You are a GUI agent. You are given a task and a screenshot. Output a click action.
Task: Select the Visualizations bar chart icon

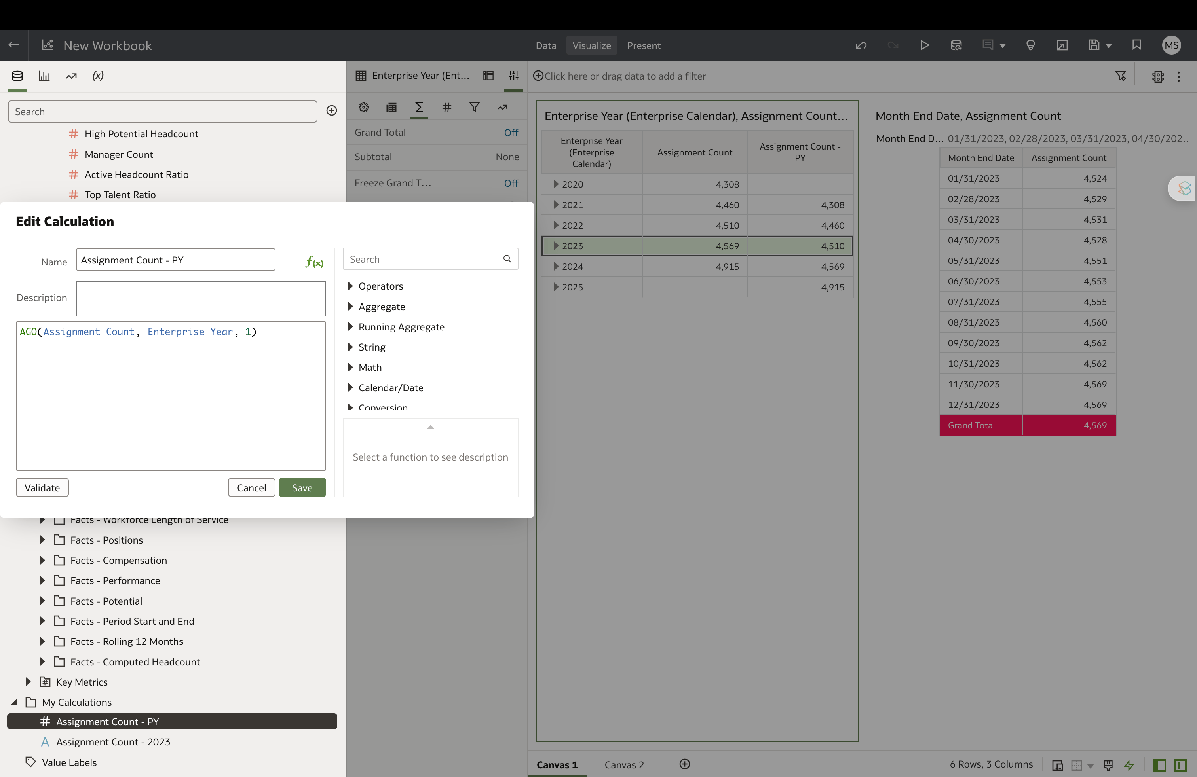tap(44, 76)
